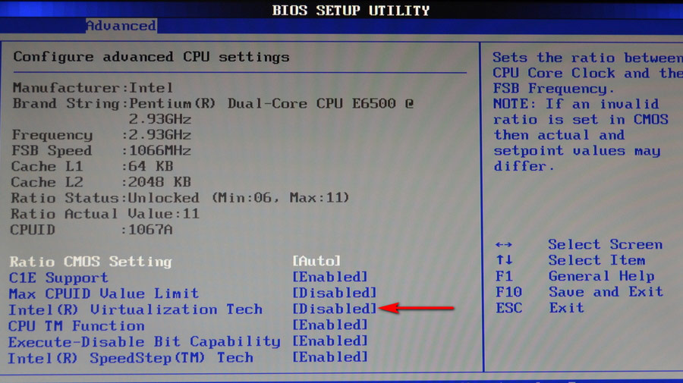This screenshot has height=383, width=683.
Task: Select the Advanced tab
Action: click(x=121, y=26)
